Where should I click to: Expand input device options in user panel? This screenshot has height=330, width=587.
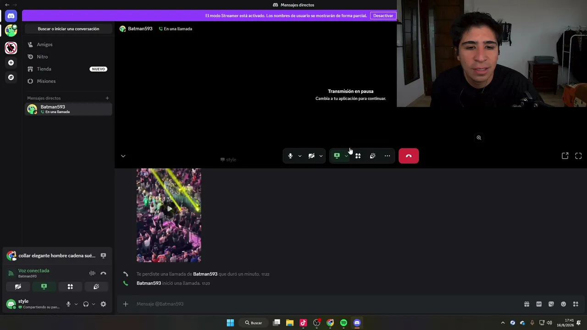pos(76,304)
